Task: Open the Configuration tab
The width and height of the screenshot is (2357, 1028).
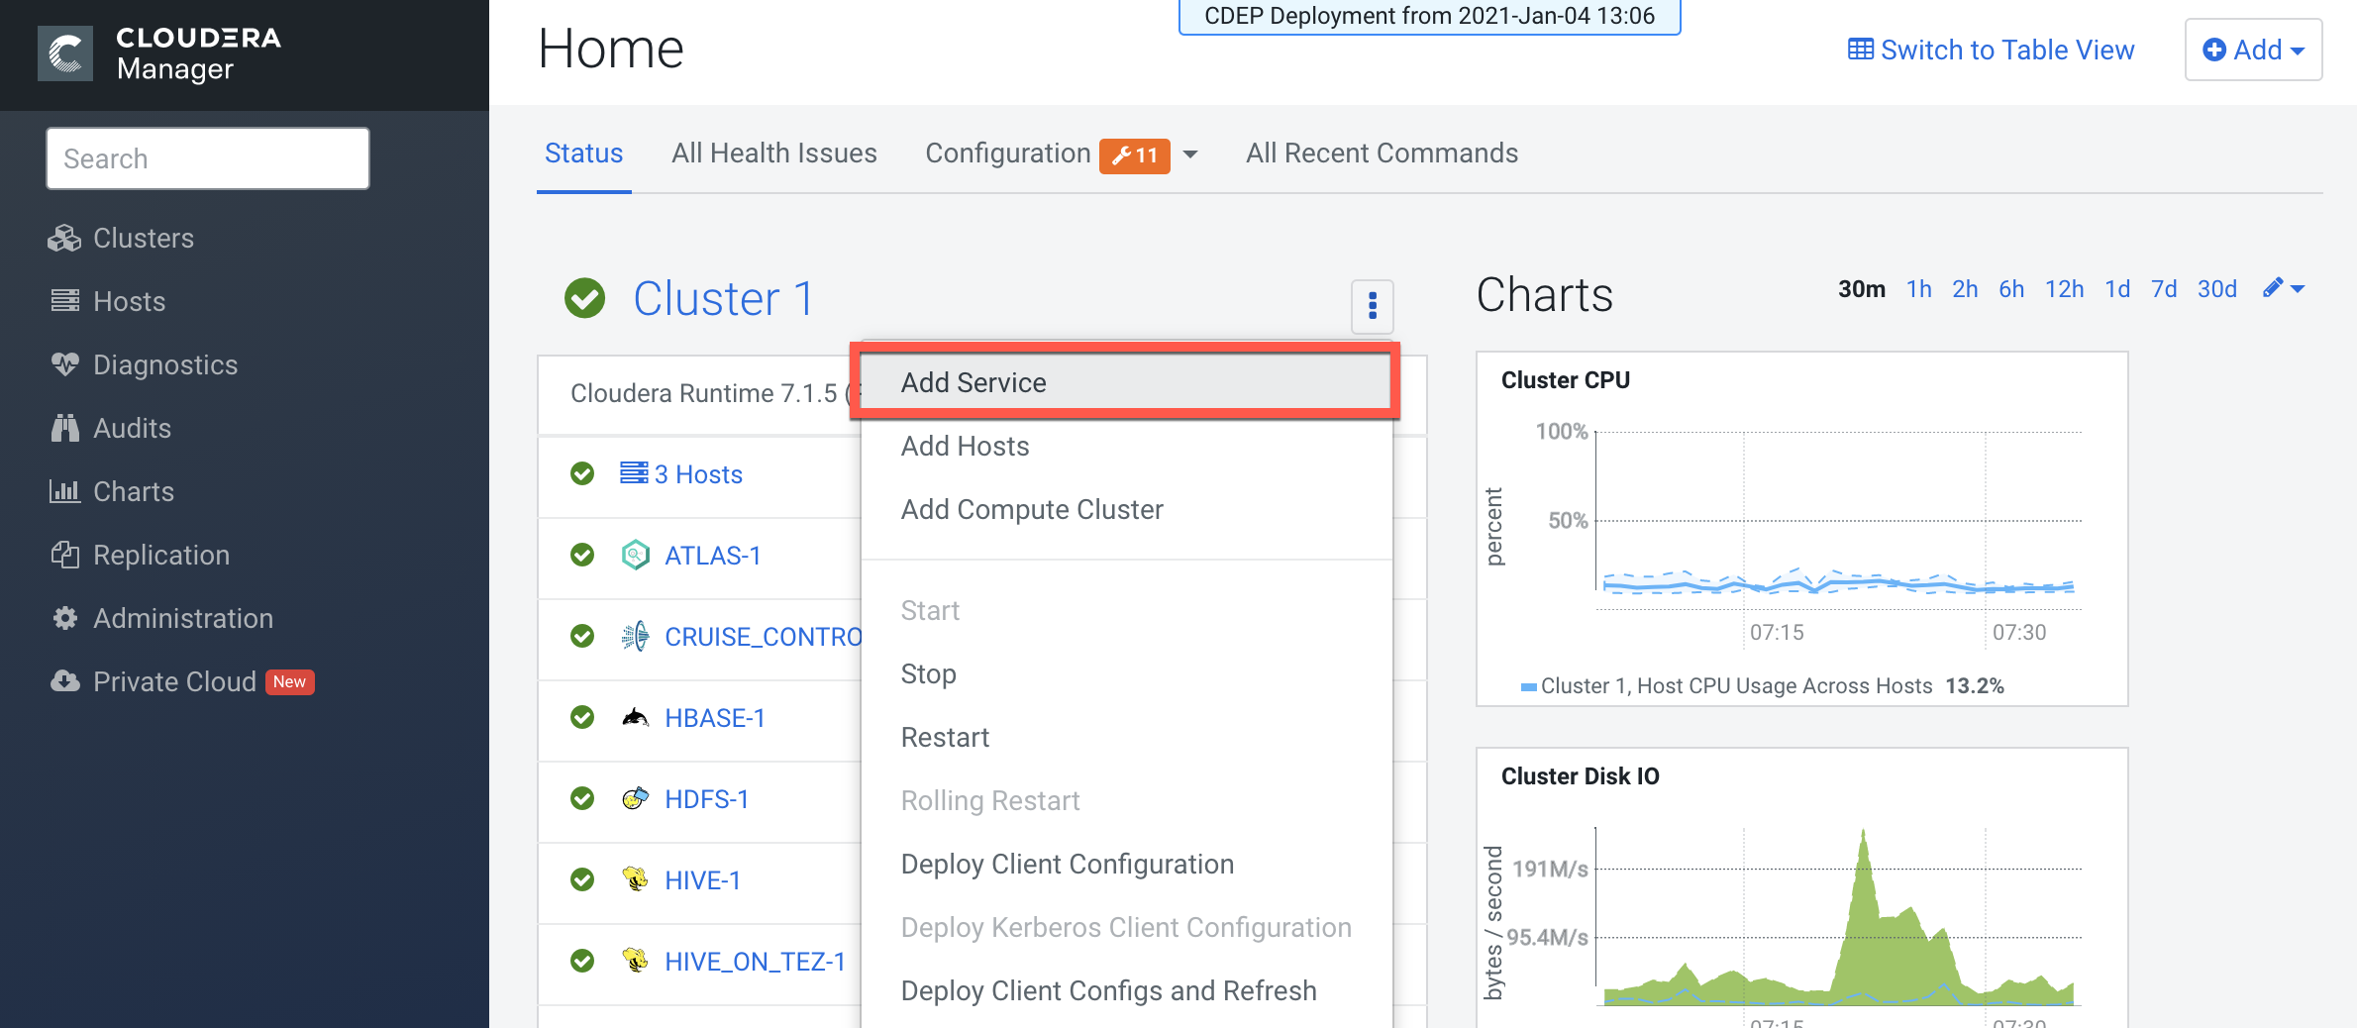Action: (1008, 154)
